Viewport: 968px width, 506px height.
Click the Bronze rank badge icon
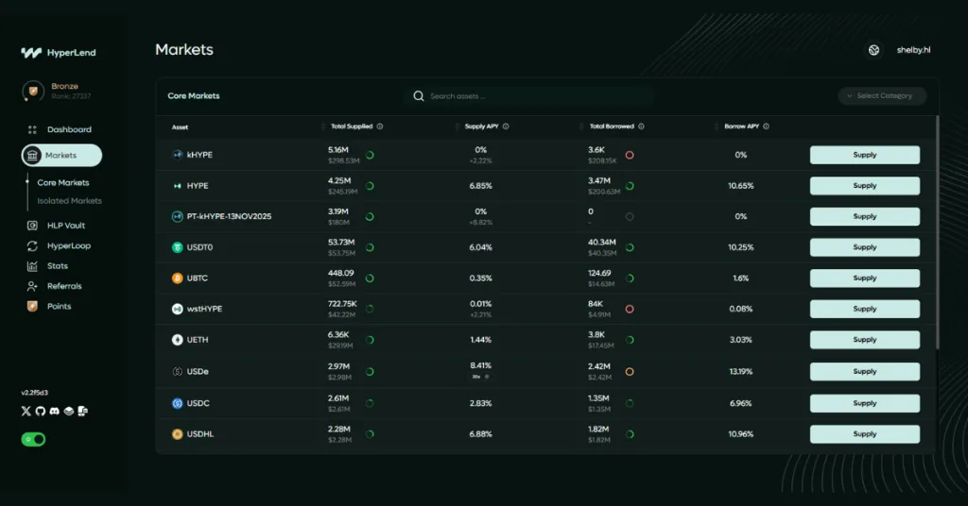(34, 91)
